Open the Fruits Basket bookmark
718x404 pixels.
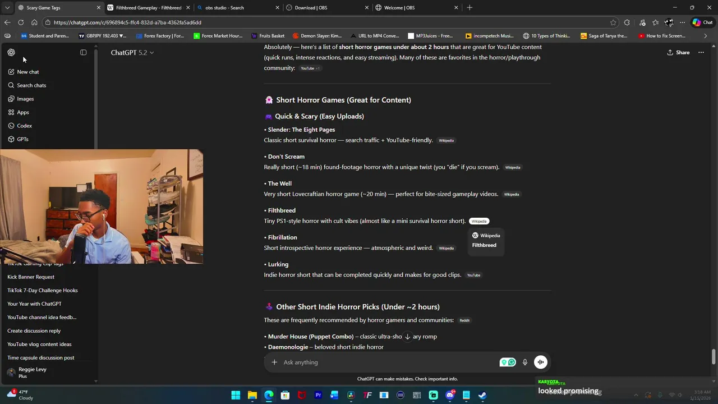click(268, 36)
